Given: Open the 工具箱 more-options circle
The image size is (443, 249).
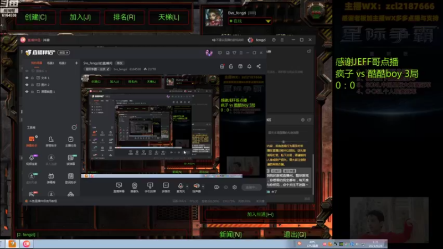Looking at the screenshot, I should pyautogui.click(x=74, y=127).
